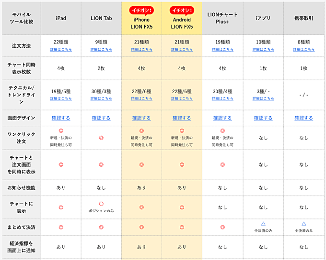Screen dimensions: 326x260
Task: Click イチオシ! badge above iPhone LION FX5
Action: point(141,11)
